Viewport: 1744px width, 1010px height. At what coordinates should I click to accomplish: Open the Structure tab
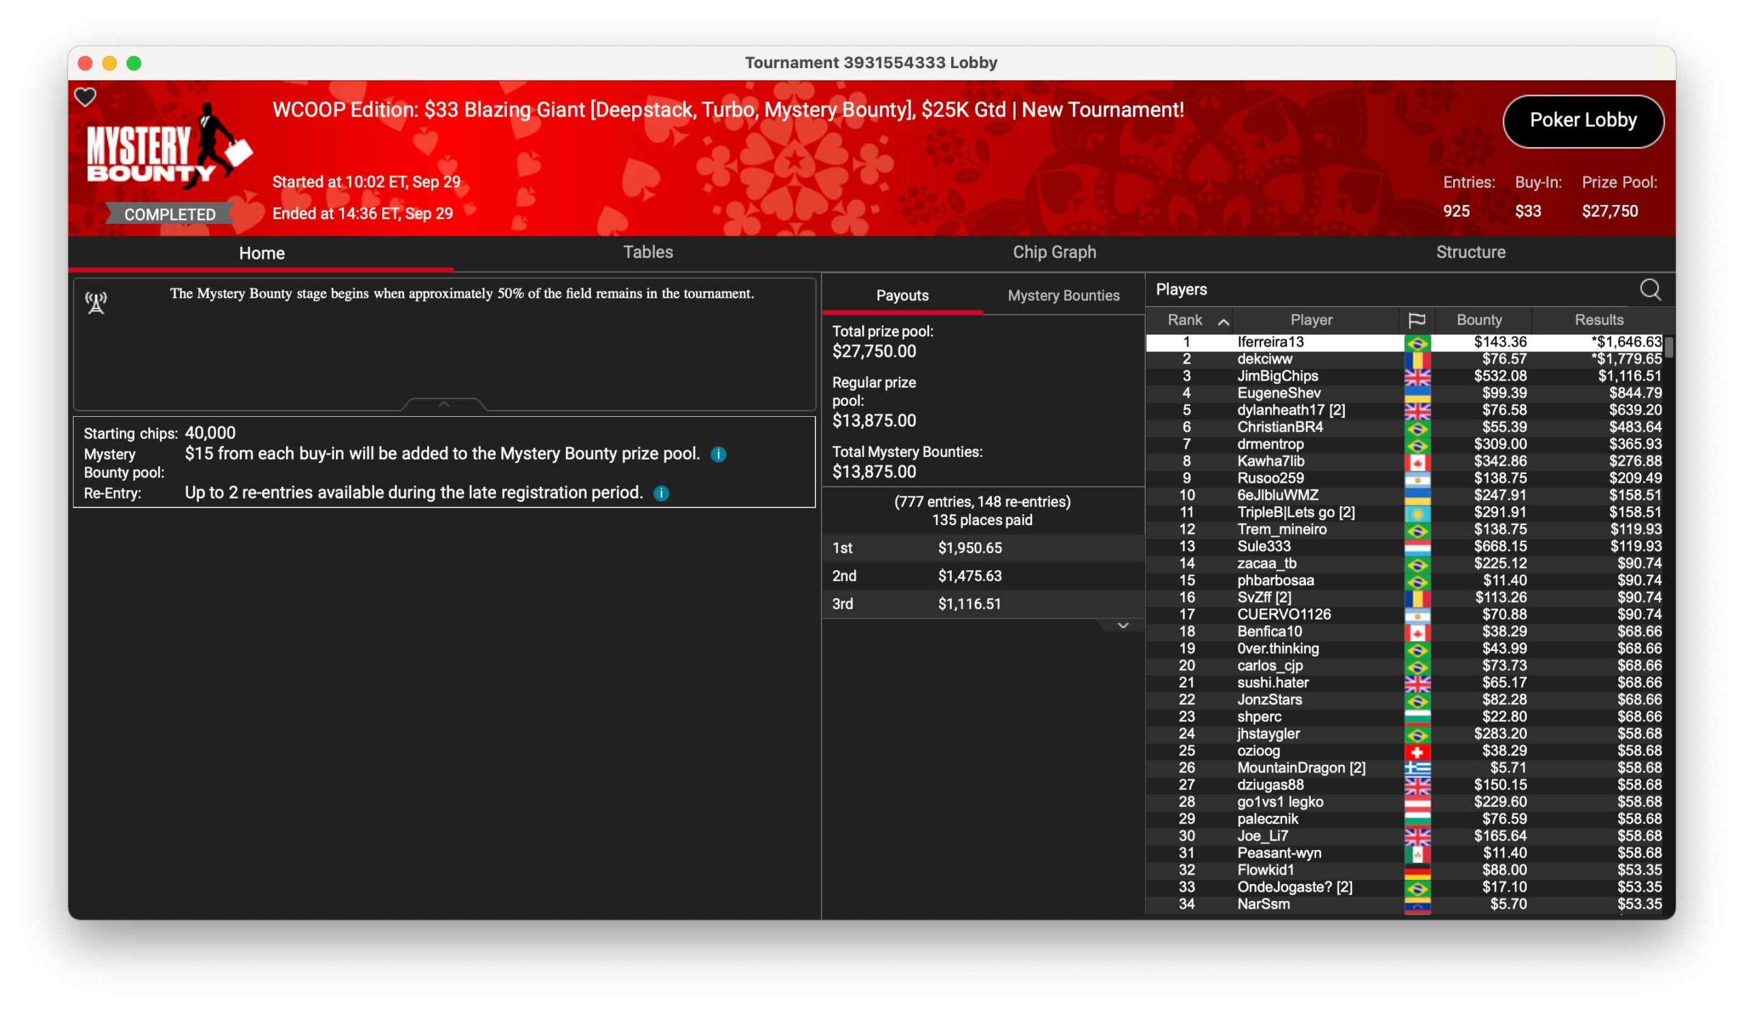pyautogui.click(x=1470, y=253)
